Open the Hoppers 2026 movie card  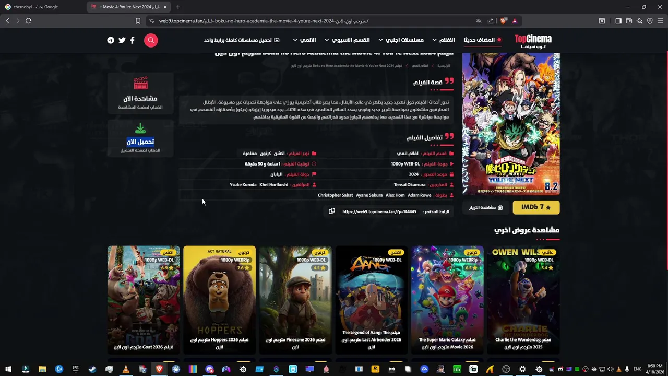(220, 300)
